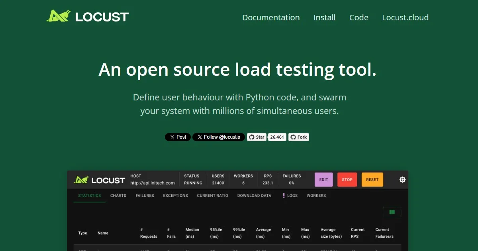The width and height of the screenshot is (478, 251).
Task: Open the FAILURES tab
Action: pos(145,196)
